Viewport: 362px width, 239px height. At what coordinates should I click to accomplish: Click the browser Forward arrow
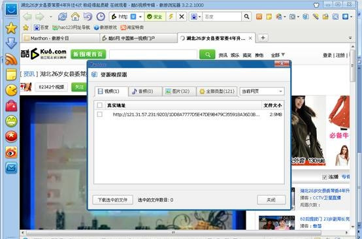(40, 16)
